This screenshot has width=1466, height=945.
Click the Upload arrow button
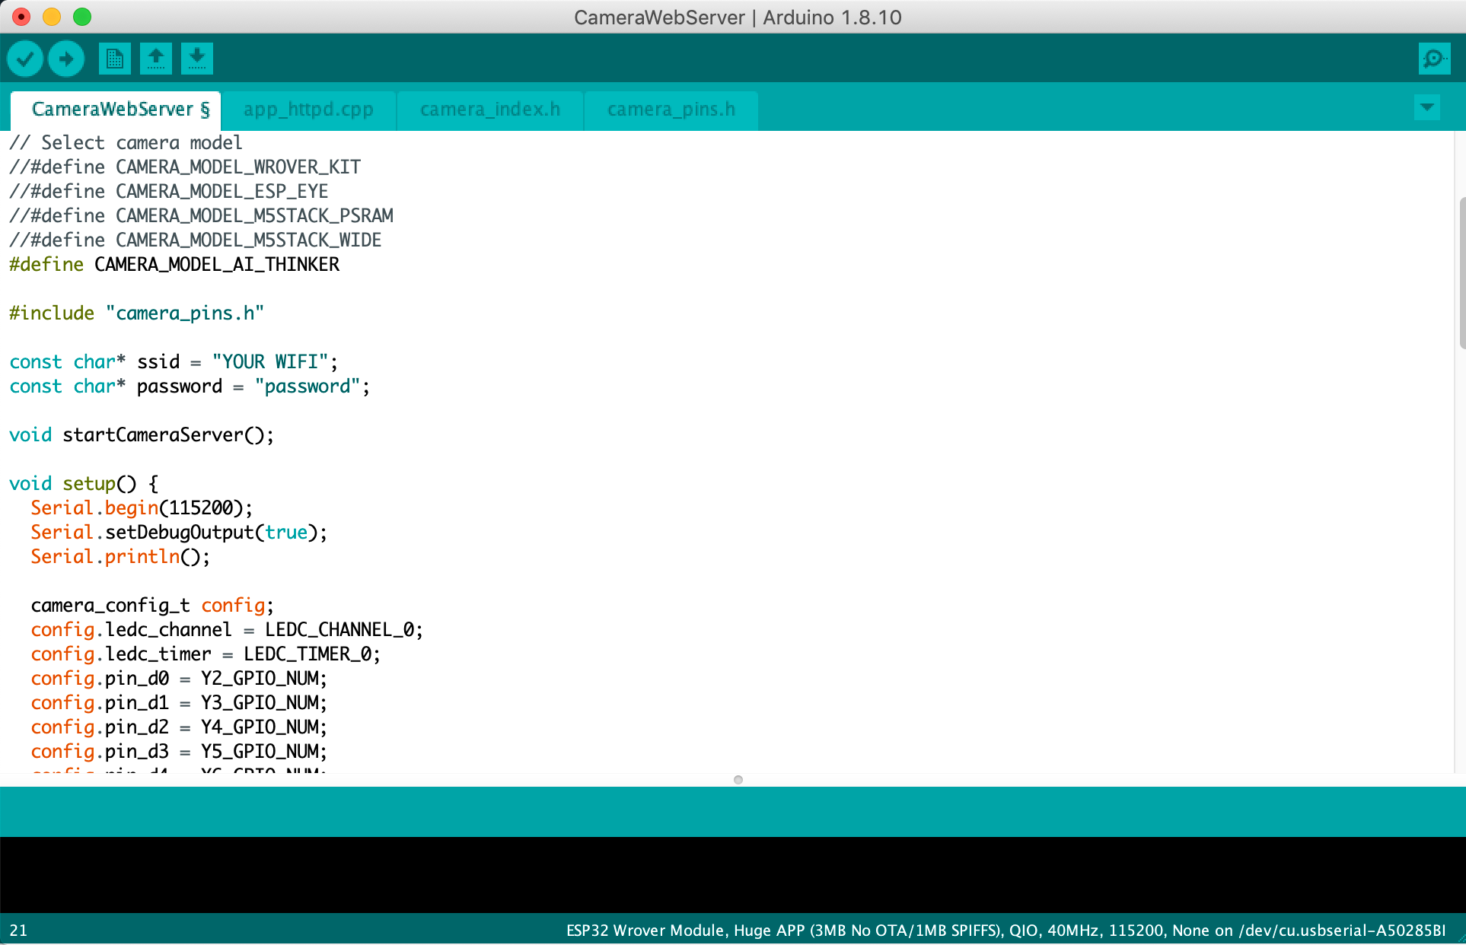(66, 59)
